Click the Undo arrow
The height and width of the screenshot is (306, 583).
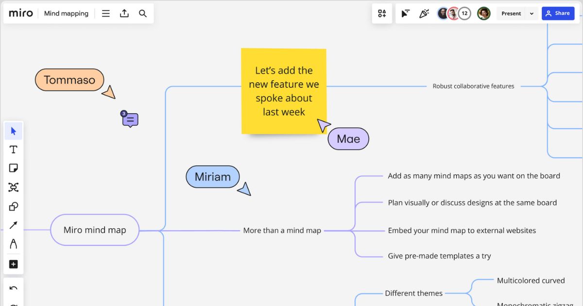tap(13, 289)
